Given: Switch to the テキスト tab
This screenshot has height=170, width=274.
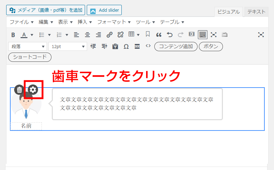Looking at the screenshot, I should pyautogui.click(x=256, y=12).
